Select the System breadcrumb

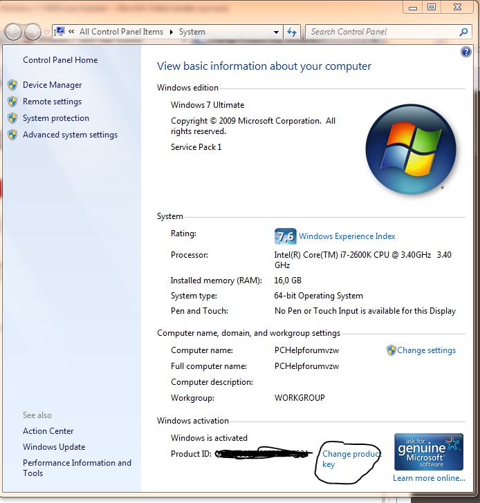point(192,32)
